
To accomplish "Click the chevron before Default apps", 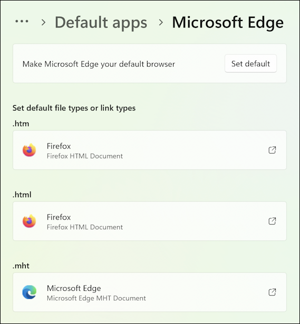I will (x=43, y=22).
